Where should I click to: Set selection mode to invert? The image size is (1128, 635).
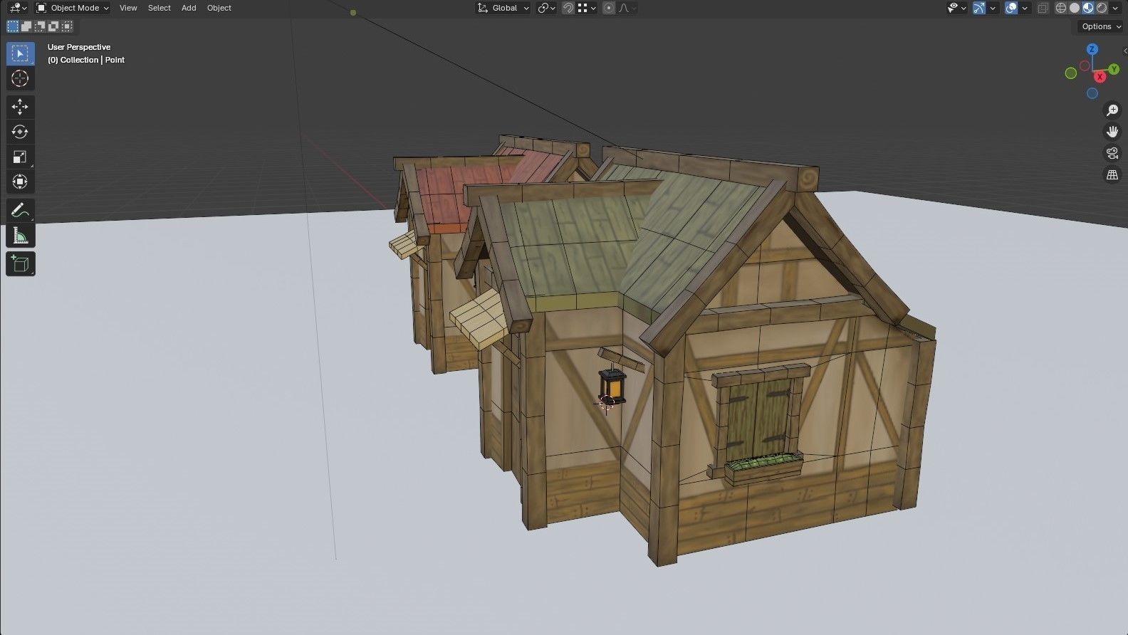pos(53,26)
